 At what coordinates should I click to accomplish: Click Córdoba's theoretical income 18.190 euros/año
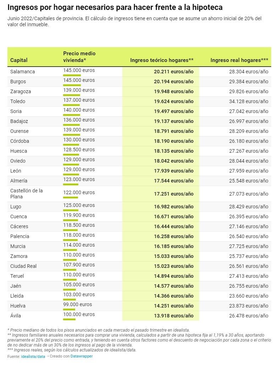click(174, 141)
